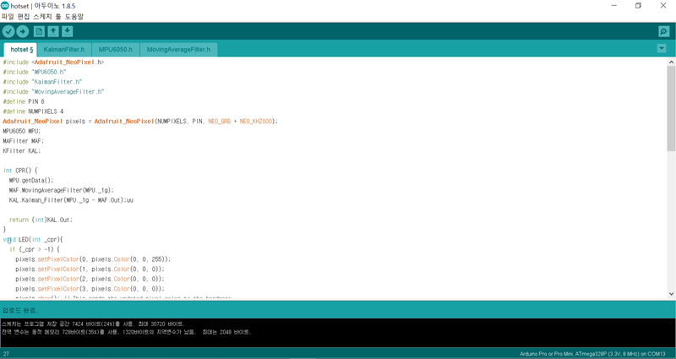
Task: Click the Upload arrow button
Action: (23, 31)
